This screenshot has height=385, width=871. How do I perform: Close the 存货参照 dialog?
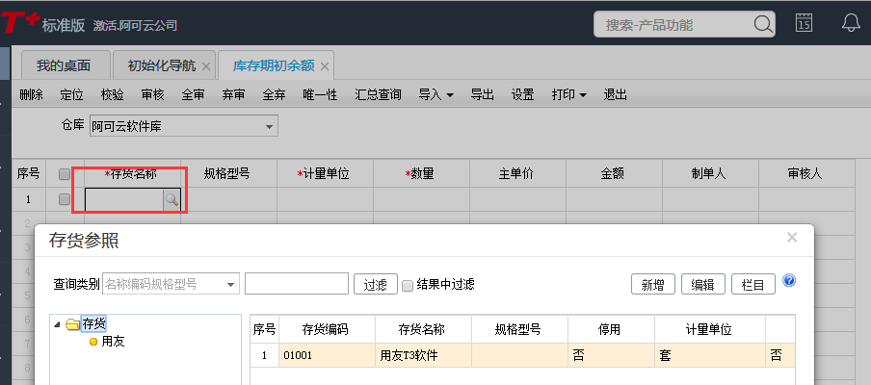point(792,237)
